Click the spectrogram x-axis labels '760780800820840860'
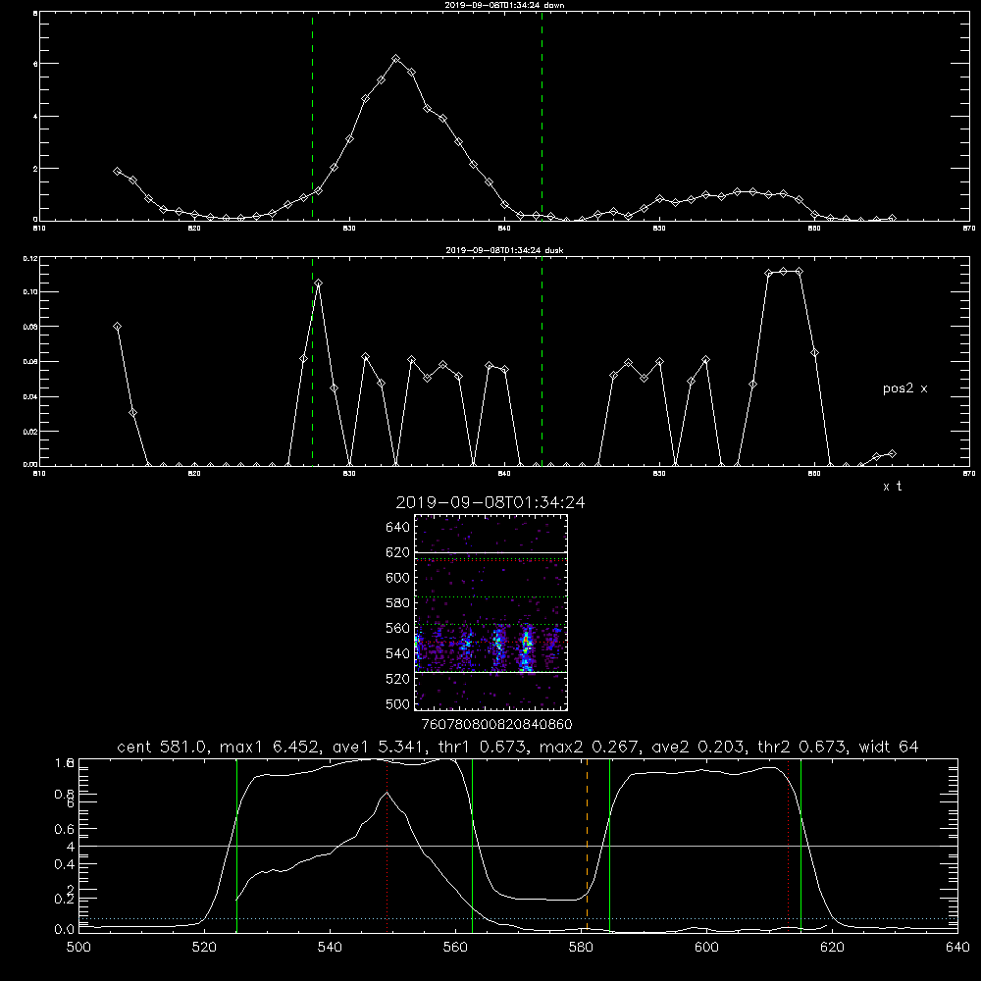 click(496, 724)
